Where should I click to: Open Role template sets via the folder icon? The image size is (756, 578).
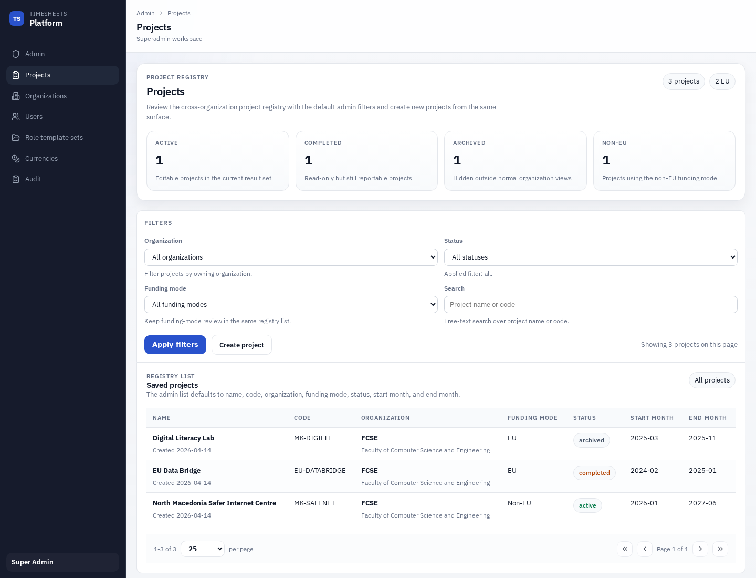[16, 138]
